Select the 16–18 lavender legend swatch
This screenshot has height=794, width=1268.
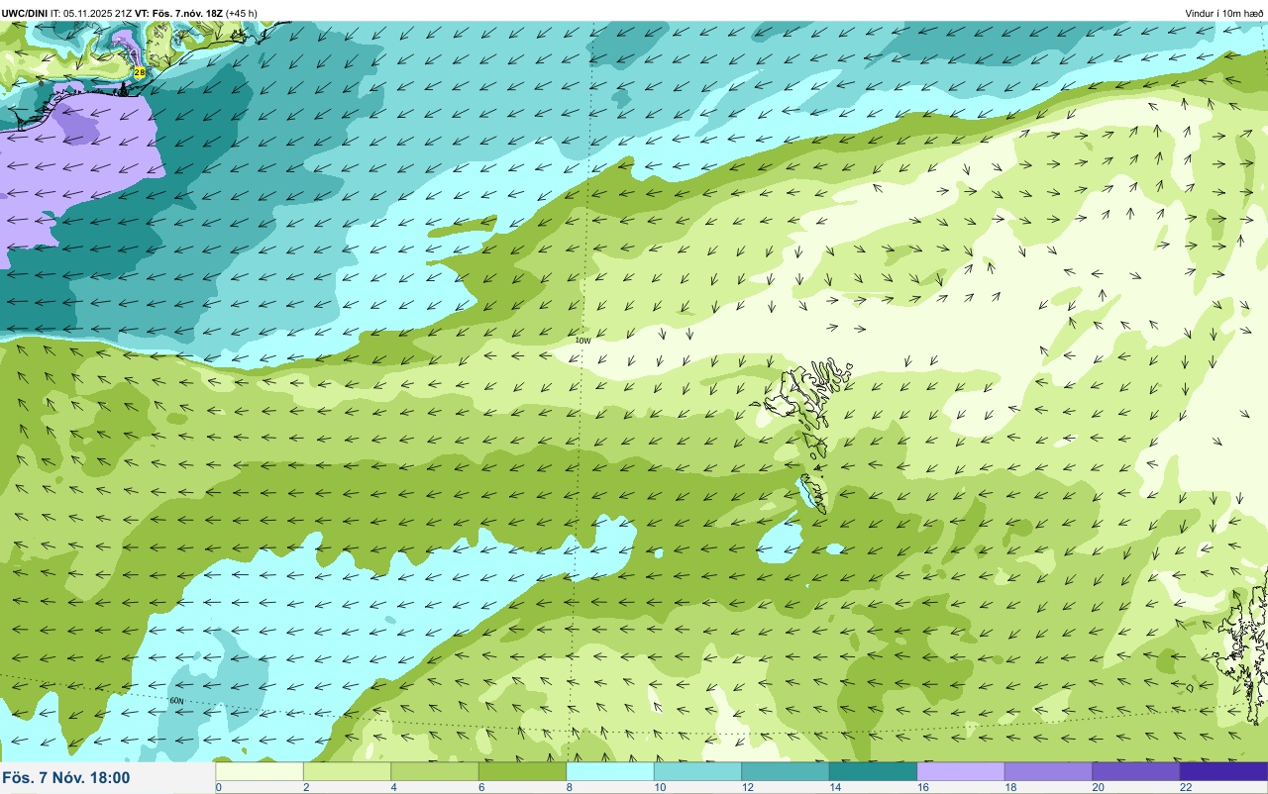(961, 771)
